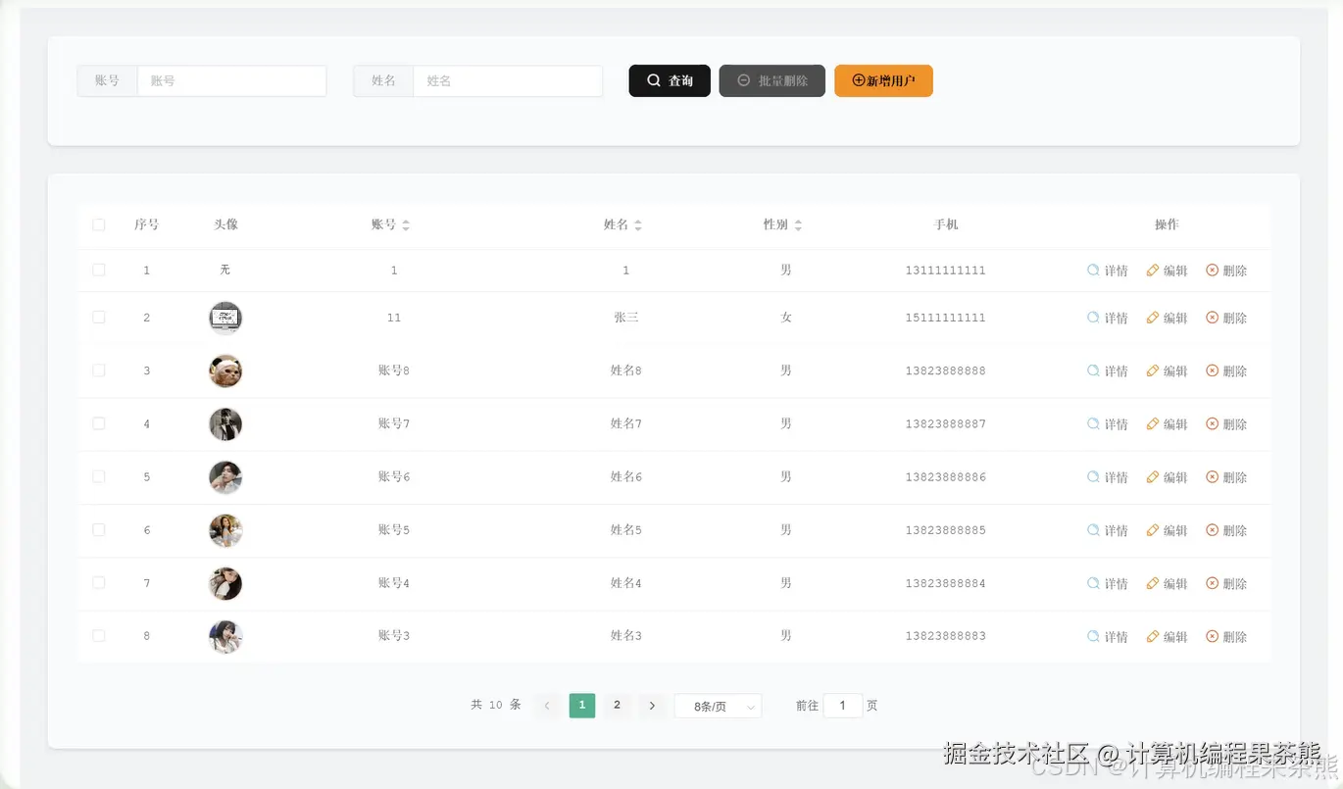Click the 查询 search button

tap(669, 80)
